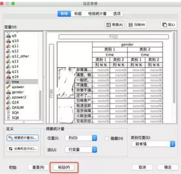Click the apower ruler scale icon
The width and height of the screenshot is (181, 174).
pos(8,87)
